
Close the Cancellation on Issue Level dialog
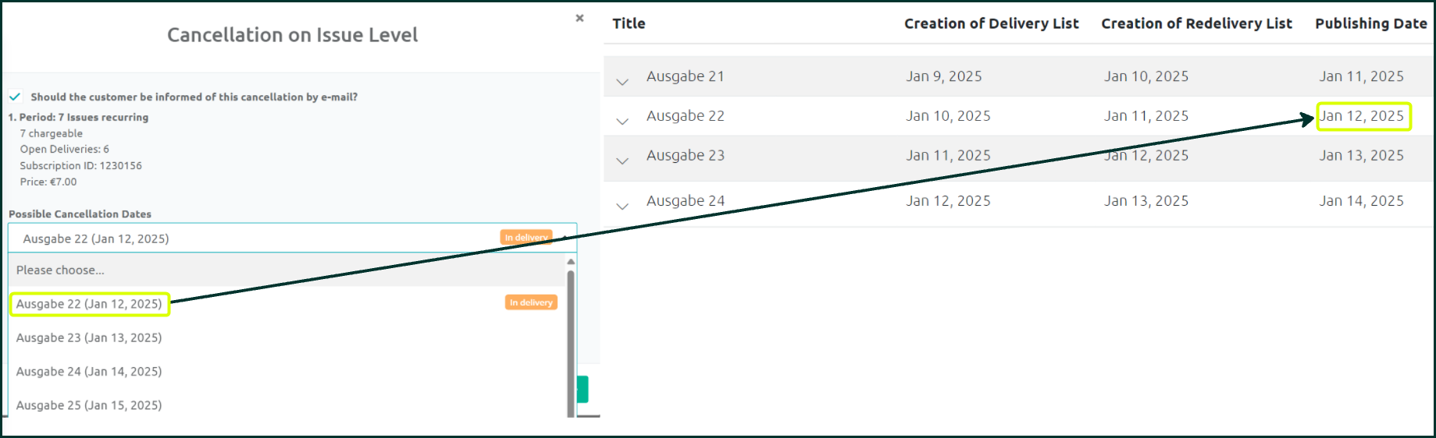pos(579,18)
